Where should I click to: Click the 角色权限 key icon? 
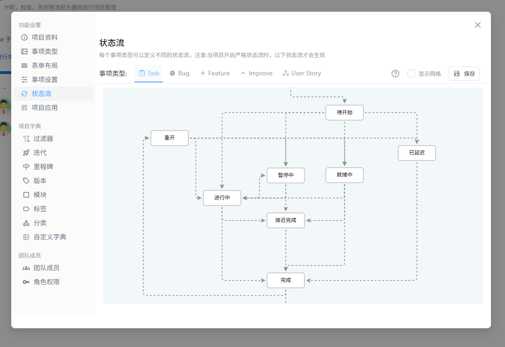(26, 282)
